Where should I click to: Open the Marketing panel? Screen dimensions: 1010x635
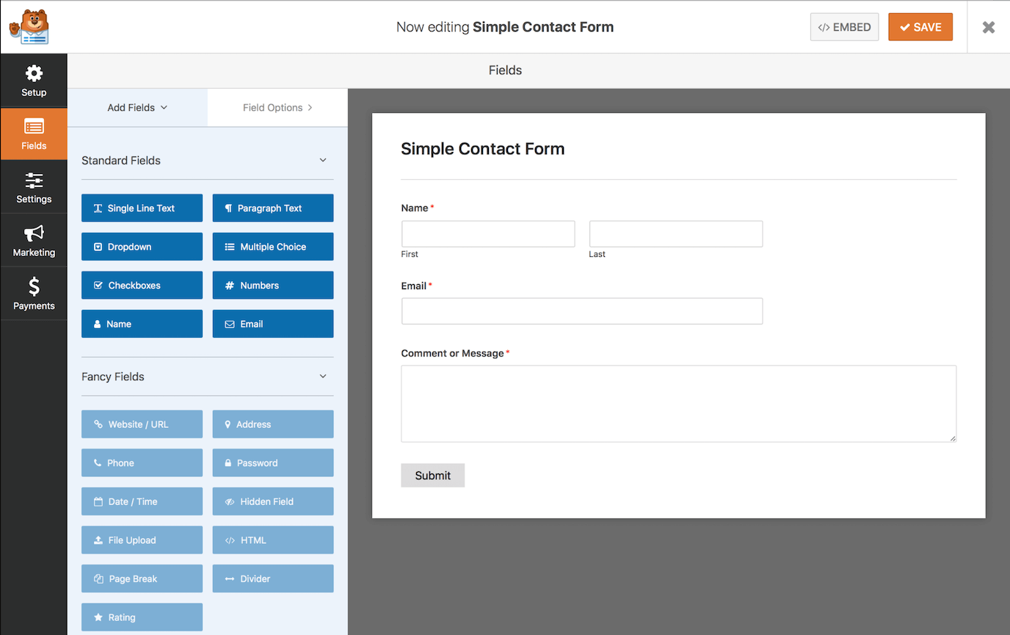point(34,240)
